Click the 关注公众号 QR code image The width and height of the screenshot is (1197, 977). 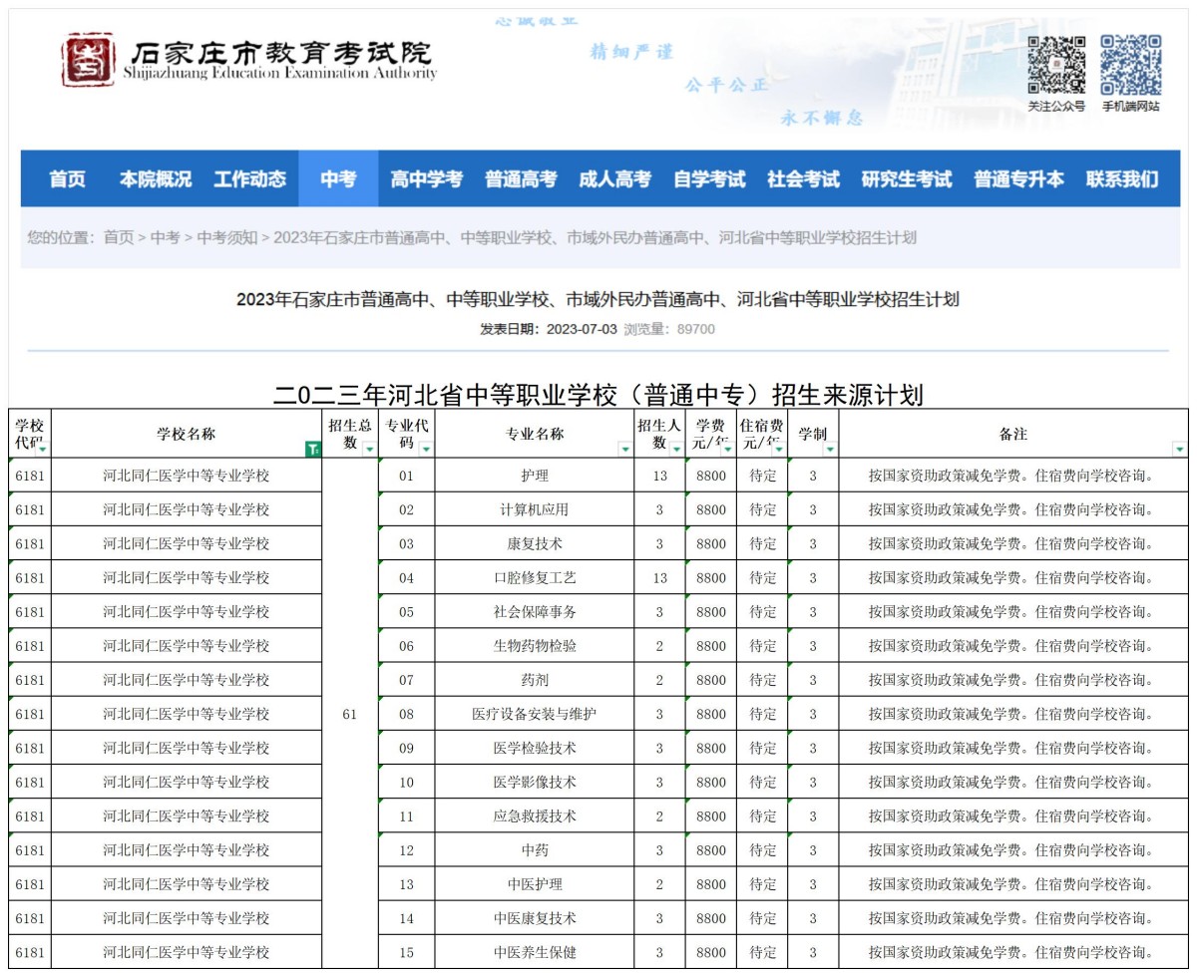[1057, 67]
